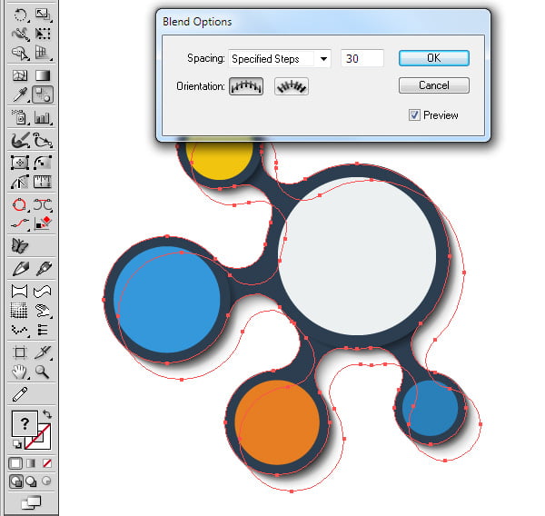Viewport: 545px width, 516px height.
Task: Reset to Default Fill and Stroke
Action: (16, 443)
